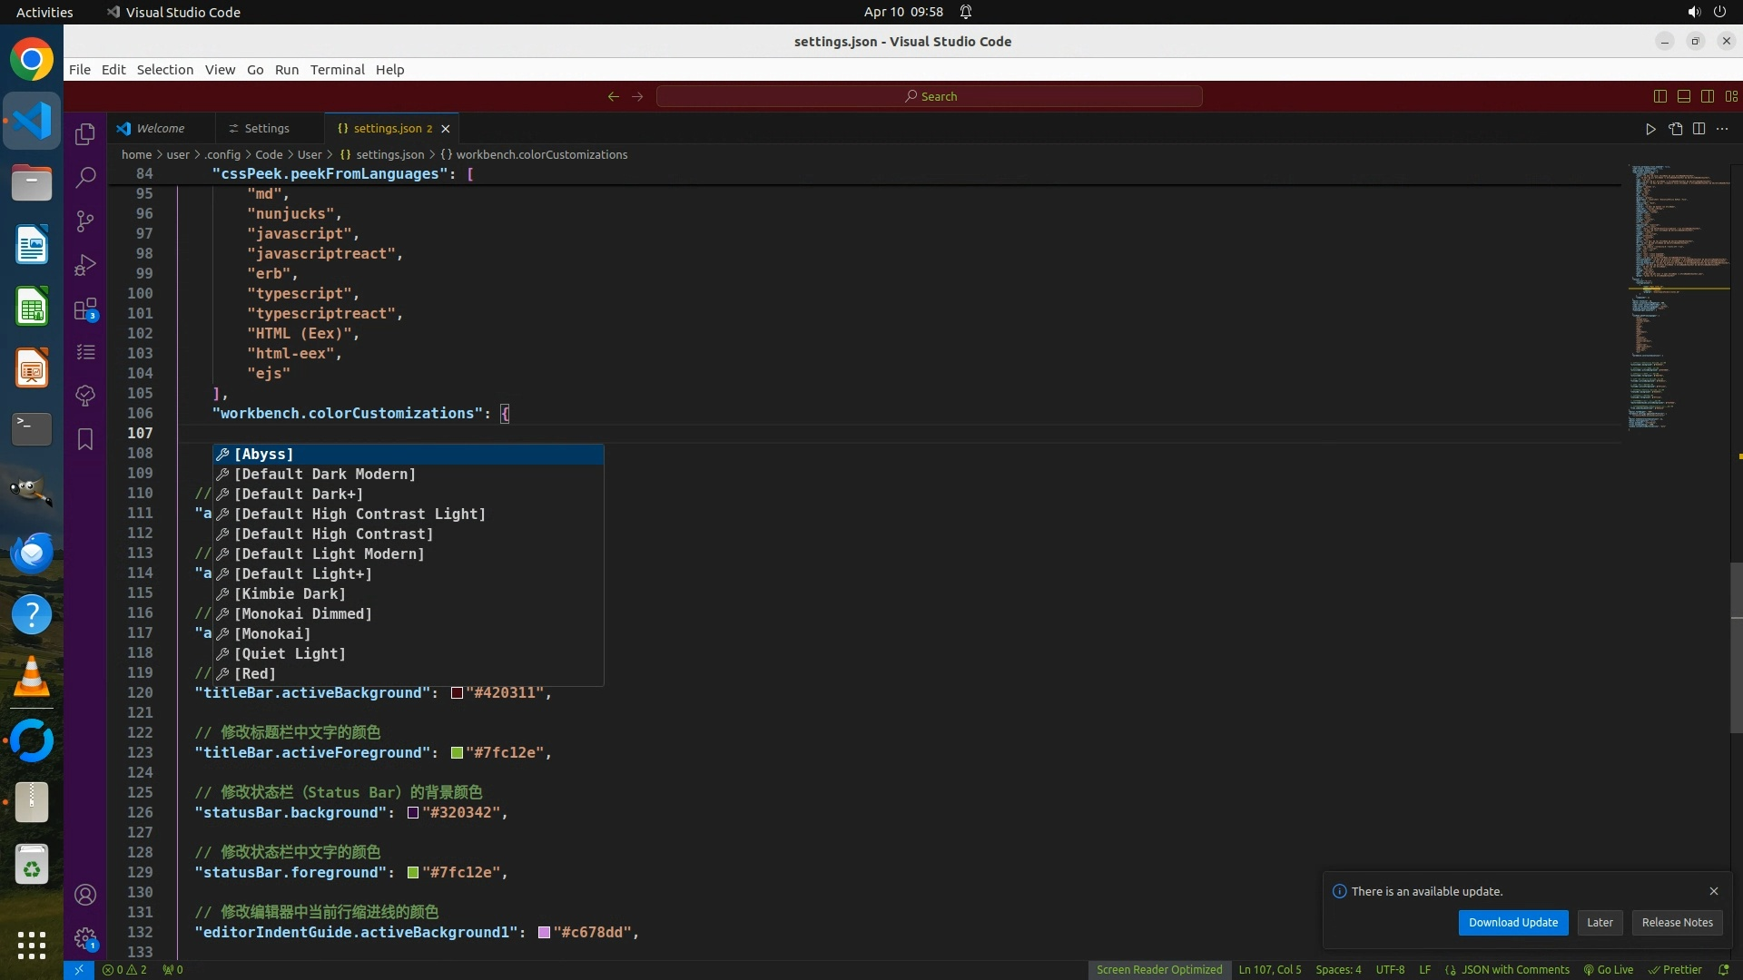Toggle the bottom Panel layout button
Screen dimensions: 1743x980
pos(1683,96)
